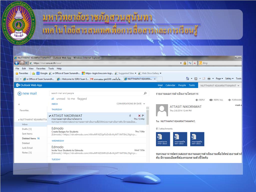Image resolution: width=256 pixels, height=192 pixels.
Task: Open the File menu
Action: point(17,68)
